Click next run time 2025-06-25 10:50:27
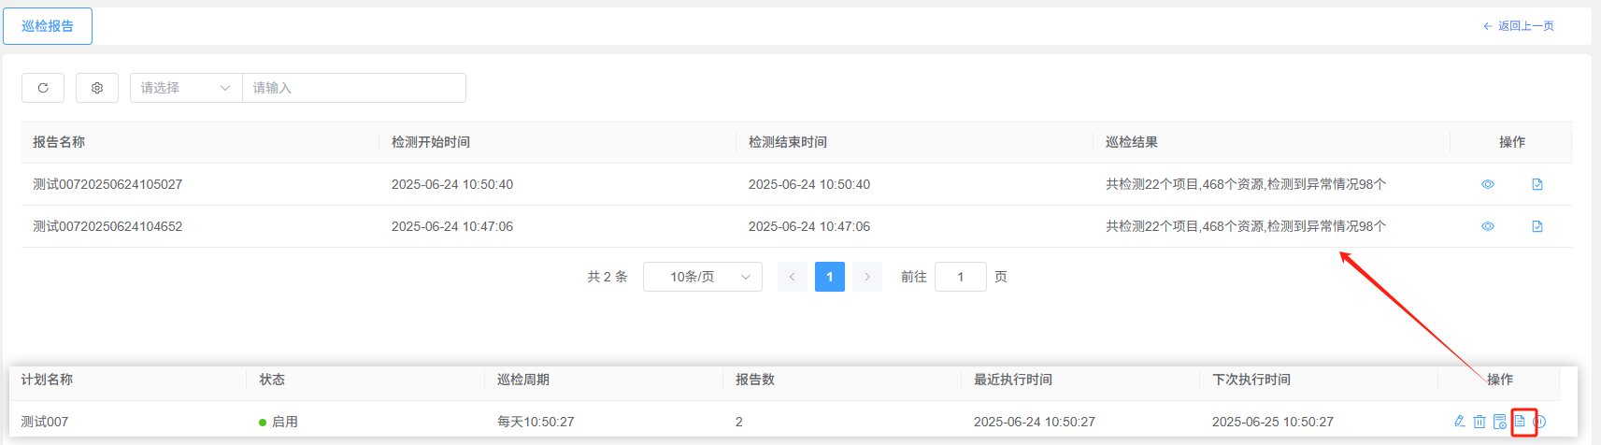This screenshot has height=445, width=1601. click(x=1273, y=422)
